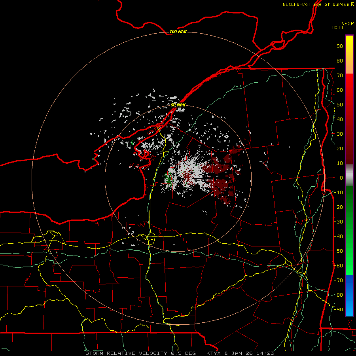Click the -50 value on the velocity scale
356x356 pixels.
pyautogui.click(x=338, y=251)
